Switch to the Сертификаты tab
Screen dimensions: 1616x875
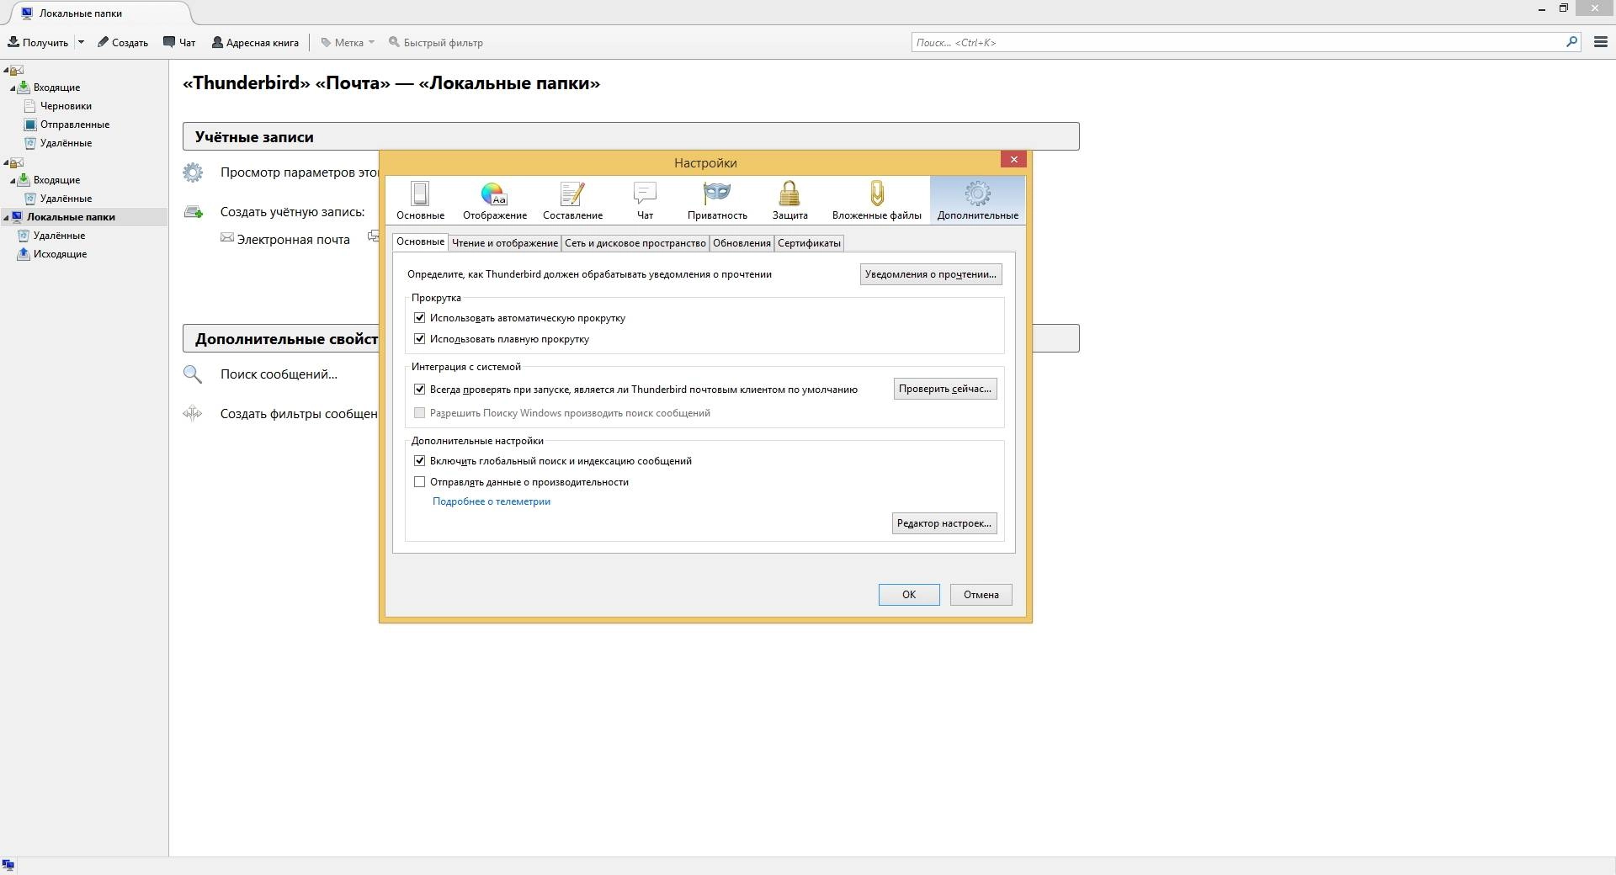click(809, 243)
